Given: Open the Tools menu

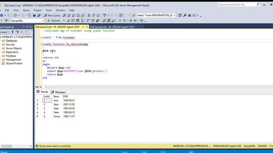Looking at the screenshot, I should tap(49, 10).
